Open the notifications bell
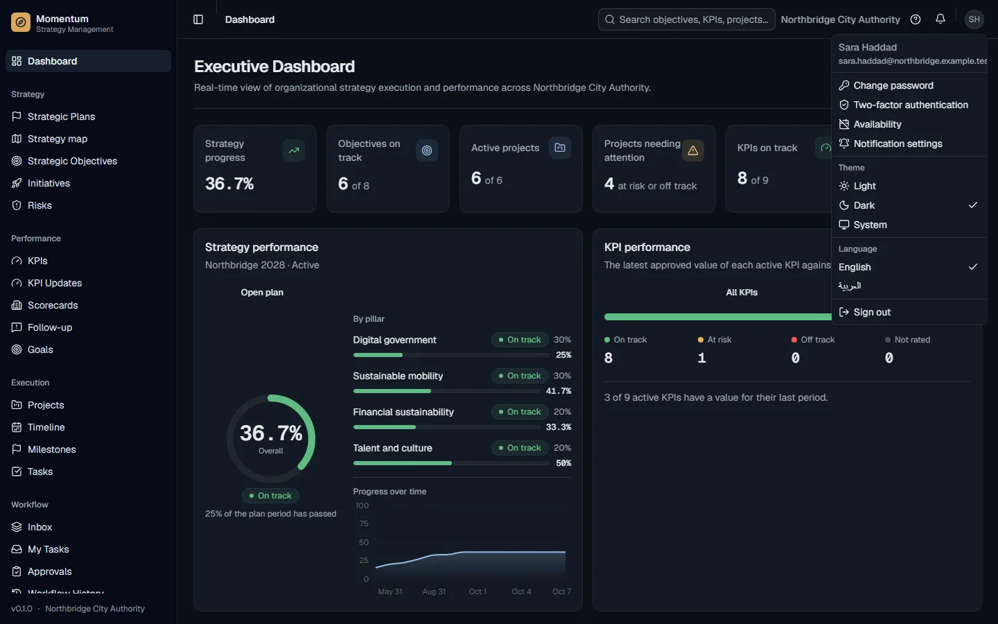Image resolution: width=998 pixels, height=624 pixels. tap(940, 19)
